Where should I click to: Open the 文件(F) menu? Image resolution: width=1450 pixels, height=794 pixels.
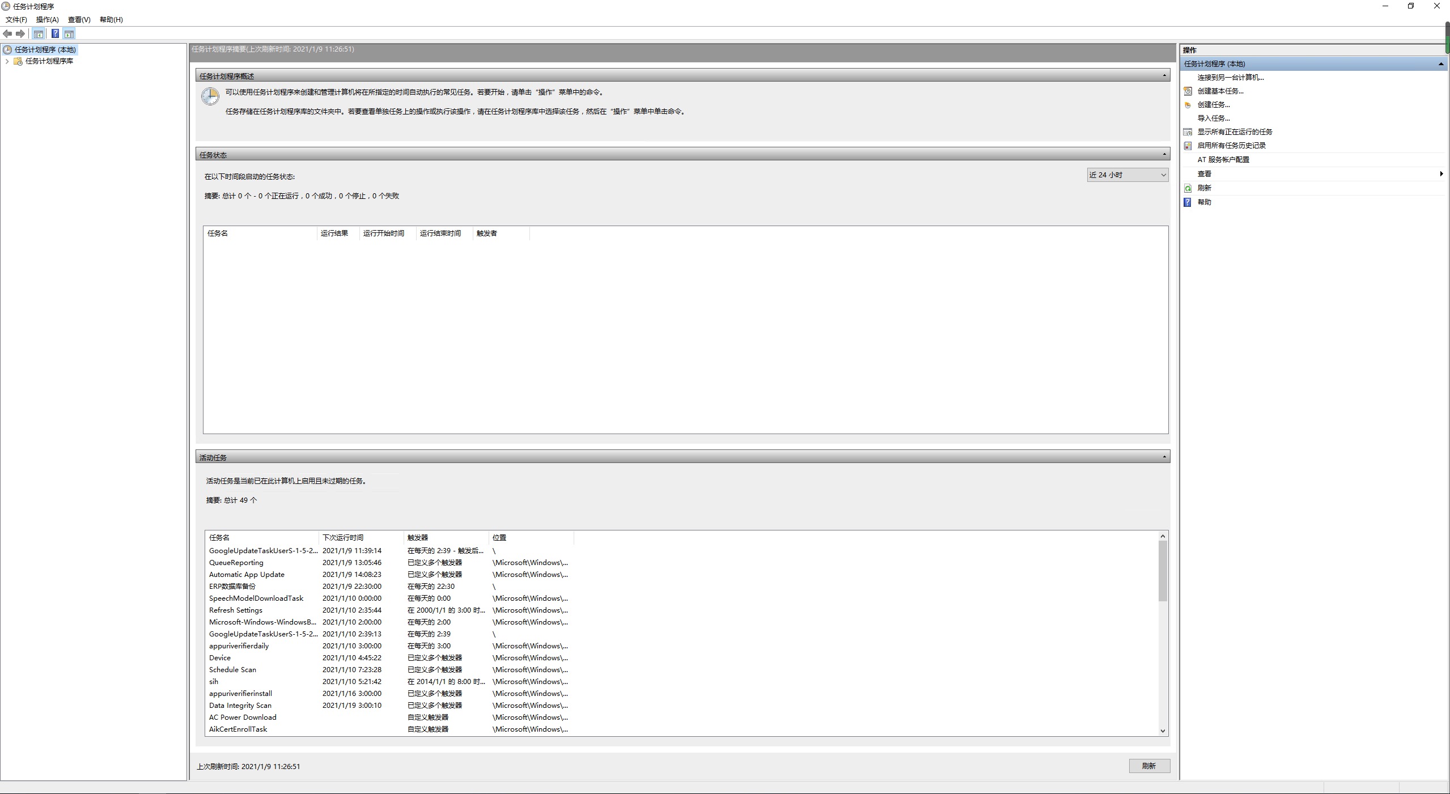click(x=16, y=20)
